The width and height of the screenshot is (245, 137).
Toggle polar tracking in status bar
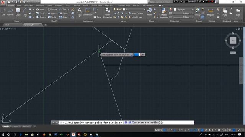[x=179, y=130]
